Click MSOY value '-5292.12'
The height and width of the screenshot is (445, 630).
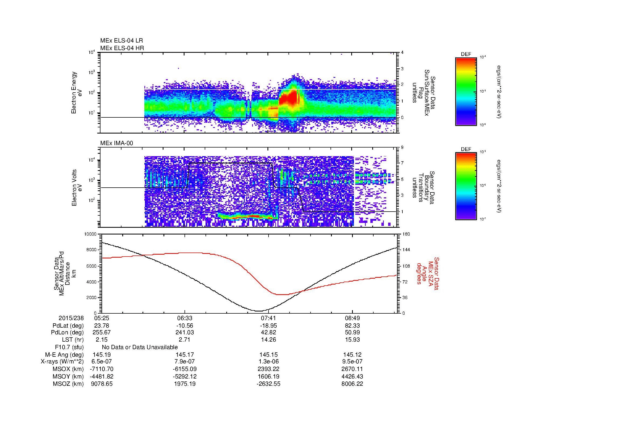(x=185, y=376)
